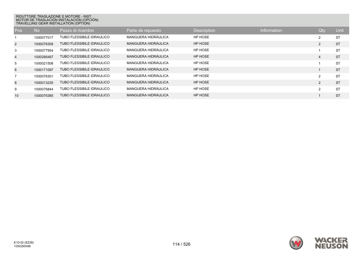Viewport: 363px width, 256px height.
Task: Click the page number 114 / 526
Action: point(181,244)
